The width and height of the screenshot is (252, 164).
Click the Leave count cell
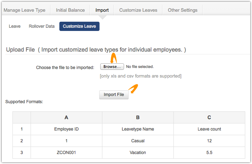(x=209, y=129)
